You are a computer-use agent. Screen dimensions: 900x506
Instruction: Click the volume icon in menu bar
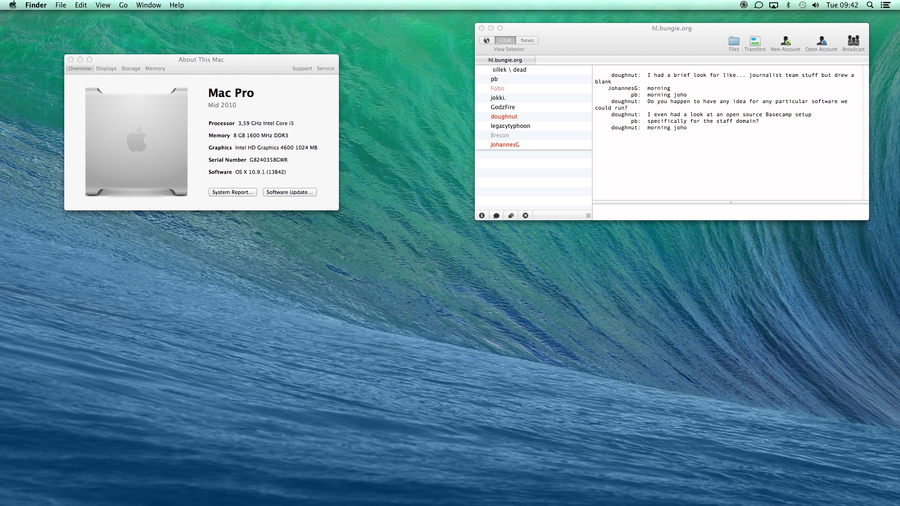click(816, 5)
